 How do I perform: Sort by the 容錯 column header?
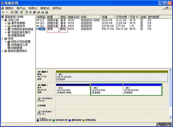tap(143, 17)
